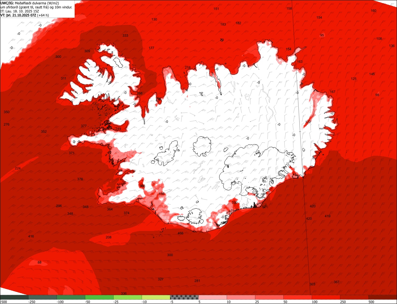Click the subtitle line mentioning '10m vindur'
This screenshot has width=397, height=304.
[x=36, y=7]
